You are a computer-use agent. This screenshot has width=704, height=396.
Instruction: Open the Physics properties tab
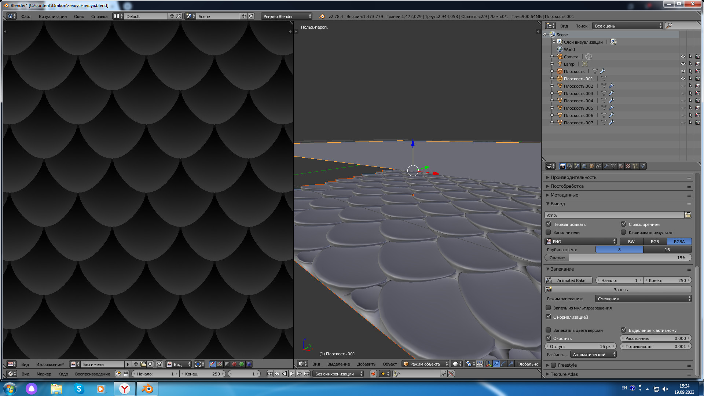click(643, 166)
